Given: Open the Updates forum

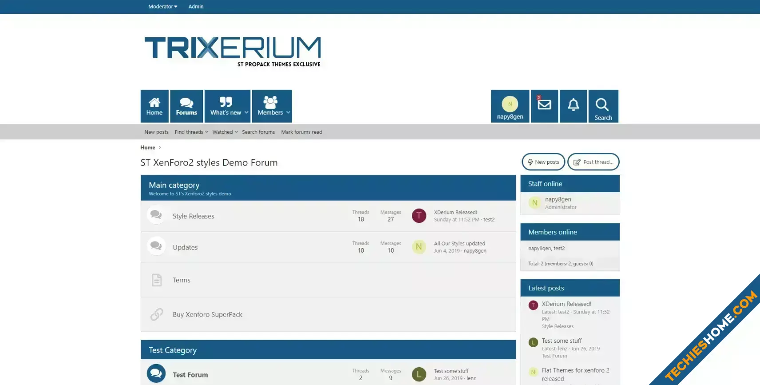Looking at the screenshot, I should click(x=185, y=247).
